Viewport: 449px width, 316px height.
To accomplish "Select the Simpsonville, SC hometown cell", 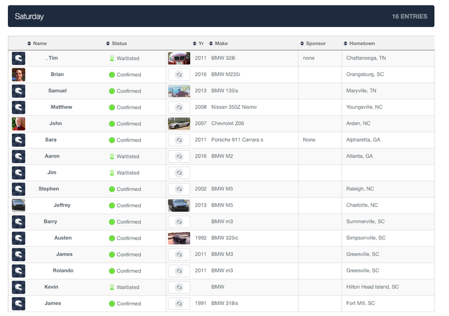I will click(x=366, y=238).
